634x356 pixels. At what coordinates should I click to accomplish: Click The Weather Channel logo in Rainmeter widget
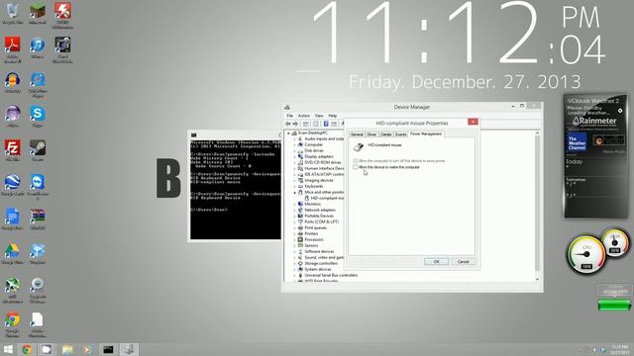(577, 142)
